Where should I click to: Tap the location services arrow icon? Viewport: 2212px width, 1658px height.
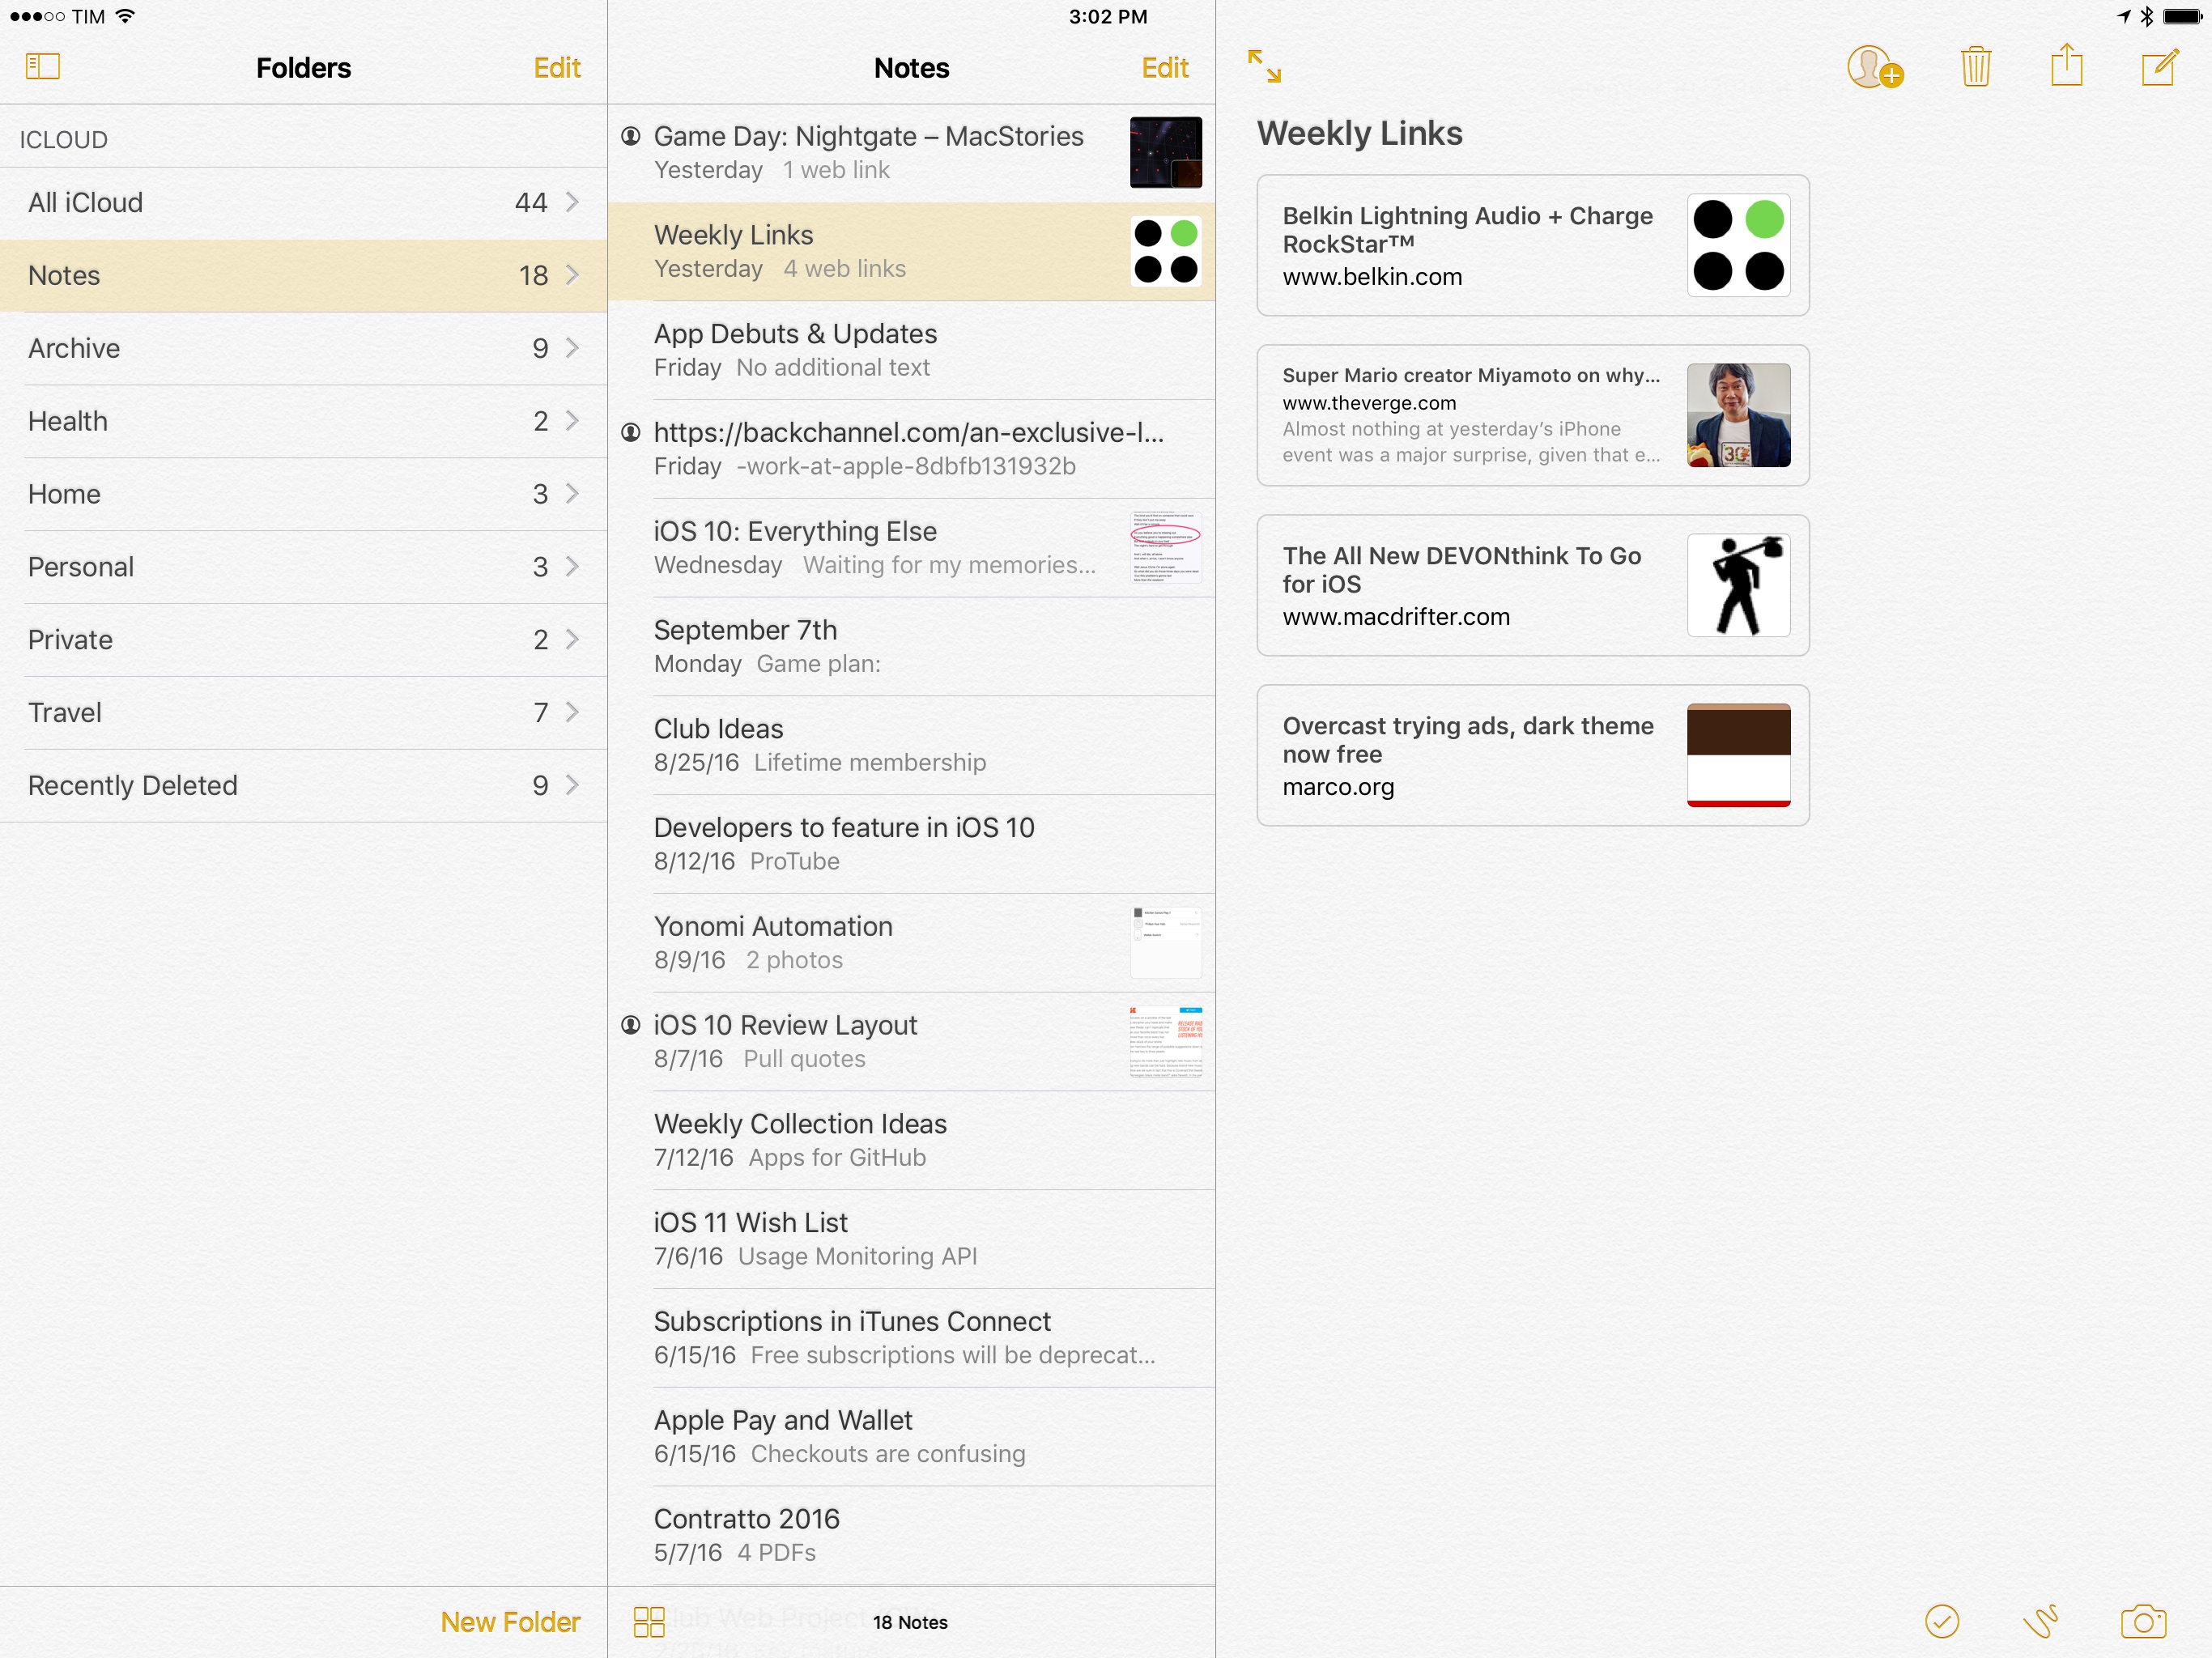tap(2124, 16)
